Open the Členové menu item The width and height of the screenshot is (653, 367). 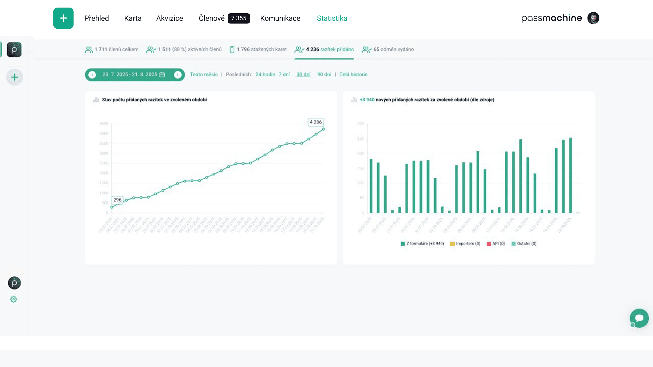(x=212, y=18)
